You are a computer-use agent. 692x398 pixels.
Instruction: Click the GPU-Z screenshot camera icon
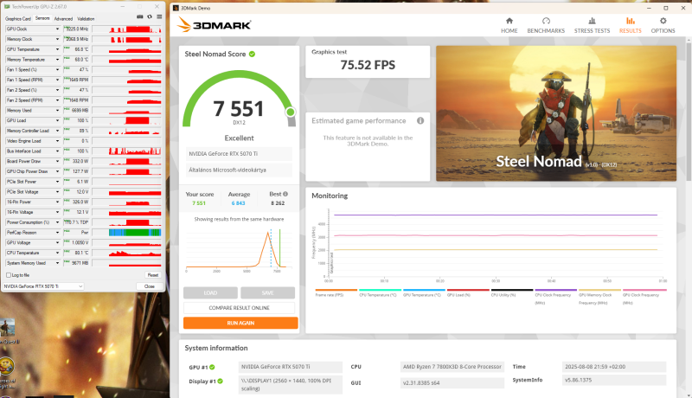click(x=140, y=16)
